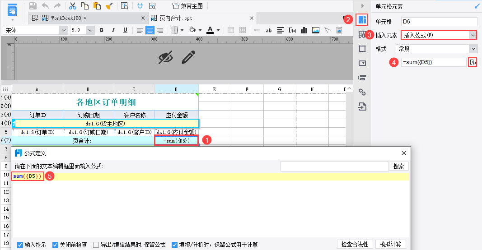Insert formula via toolbar F(x) icon
Image resolution: width=482 pixels, height=250 pixels.
[x=292, y=30]
